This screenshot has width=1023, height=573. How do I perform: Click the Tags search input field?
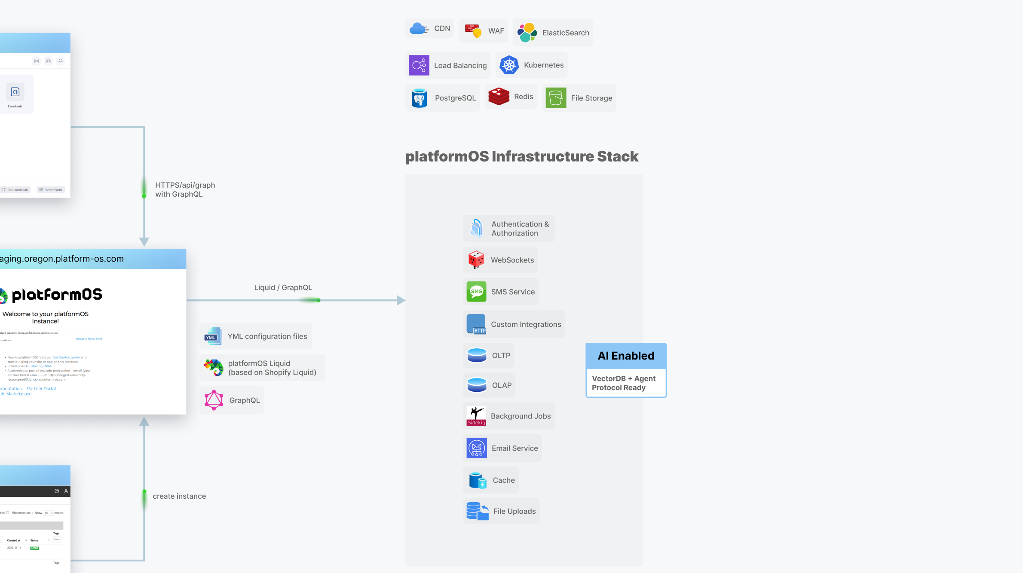click(57, 539)
